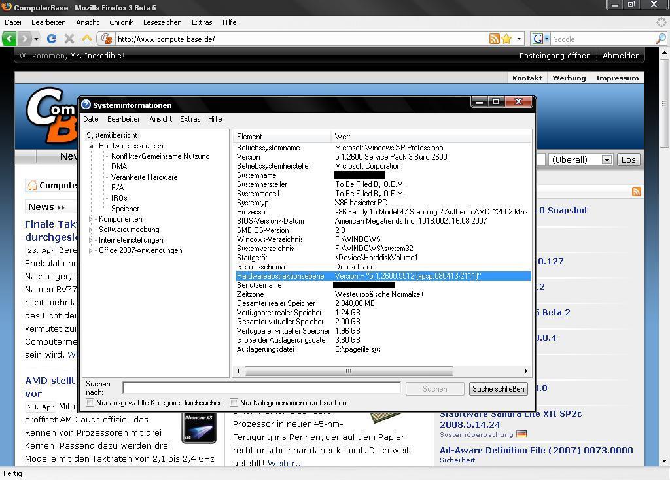Click the stop loading X icon
The image size is (670, 480).
click(69, 39)
